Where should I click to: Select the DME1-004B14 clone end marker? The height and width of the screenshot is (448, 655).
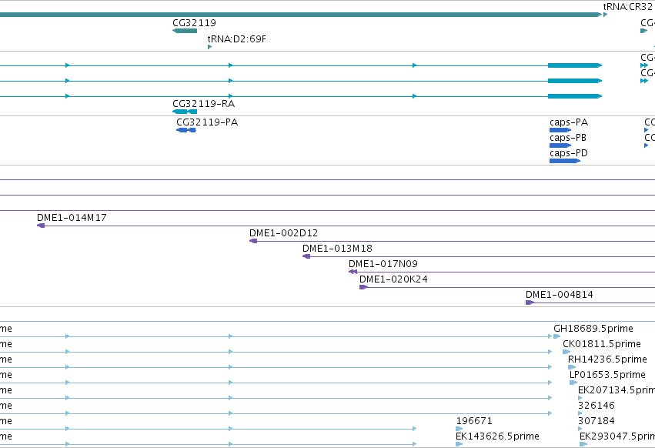(530, 303)
